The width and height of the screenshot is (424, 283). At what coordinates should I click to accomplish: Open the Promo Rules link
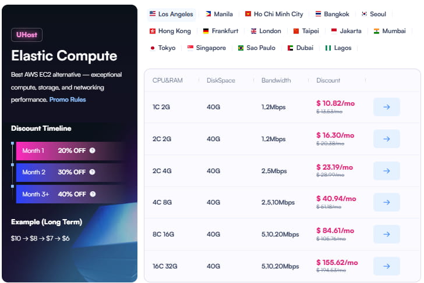coord(68,99)
